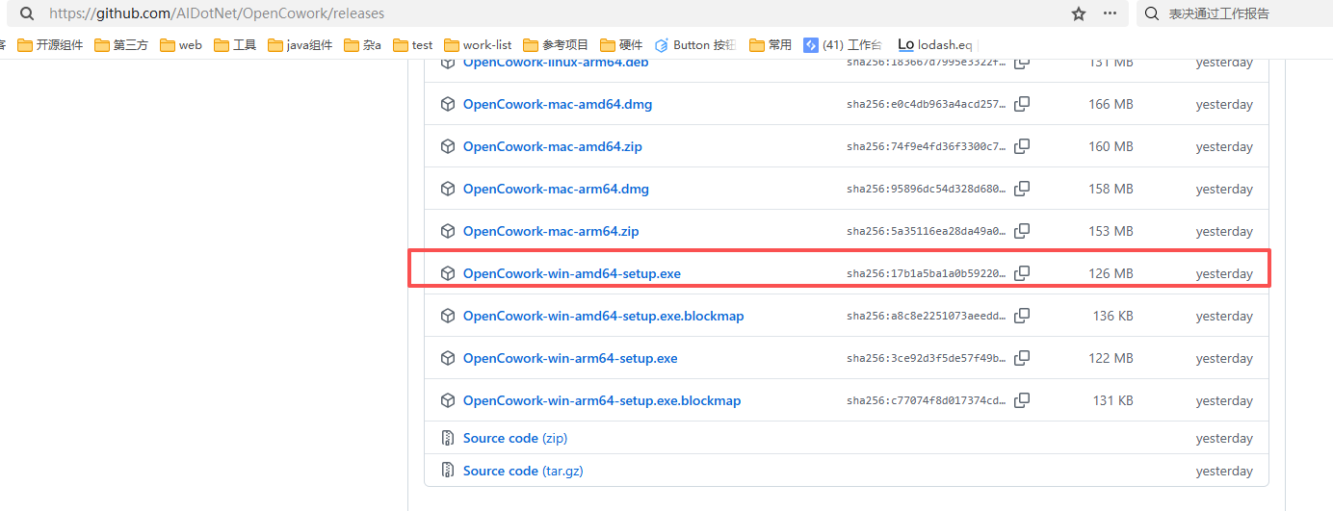Viewport: 1333px width, 511px height.
Task: Open the 常用 bookmark folder
Action: (771, 45)
